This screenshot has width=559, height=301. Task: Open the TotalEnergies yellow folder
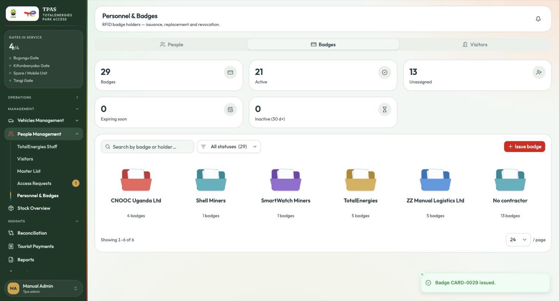point(361,180)
